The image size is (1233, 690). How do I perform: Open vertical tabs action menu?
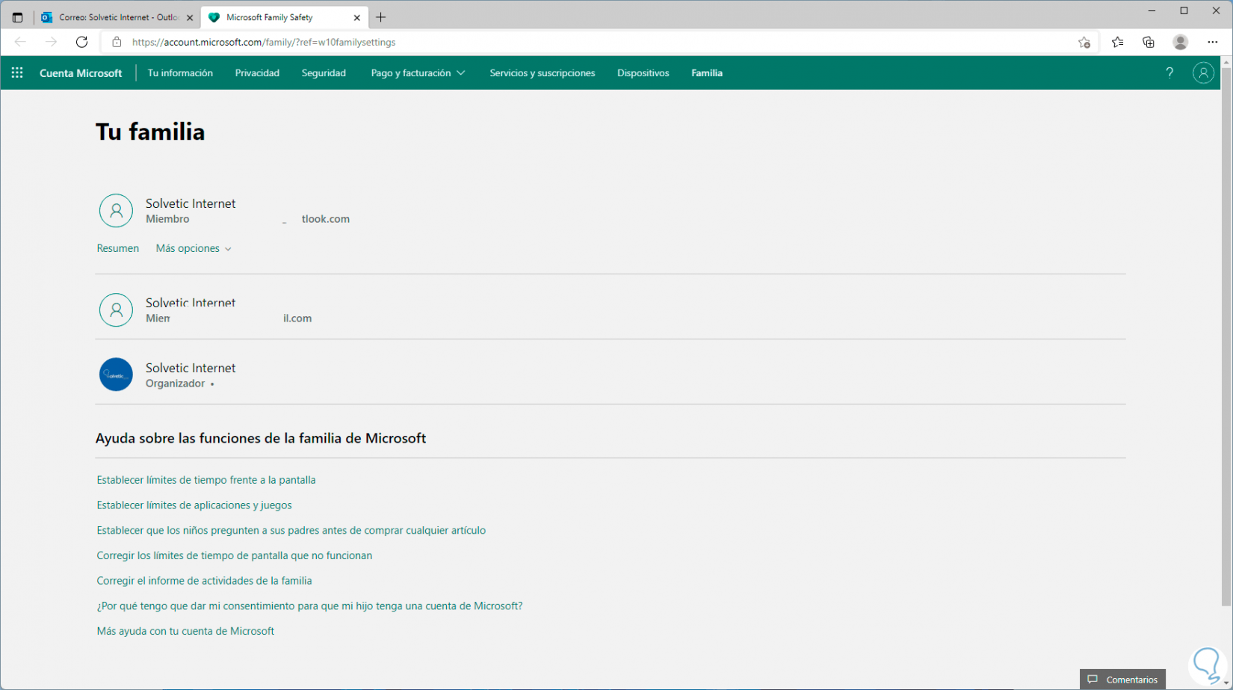point(17,17)
